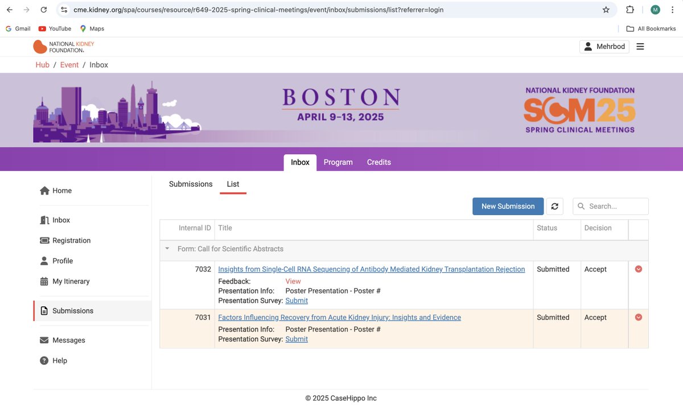This screenshot has height=407, width=683.
Task: Click the © 2025 CaseHippo Inc footer text
Action: tap(341, 398)
